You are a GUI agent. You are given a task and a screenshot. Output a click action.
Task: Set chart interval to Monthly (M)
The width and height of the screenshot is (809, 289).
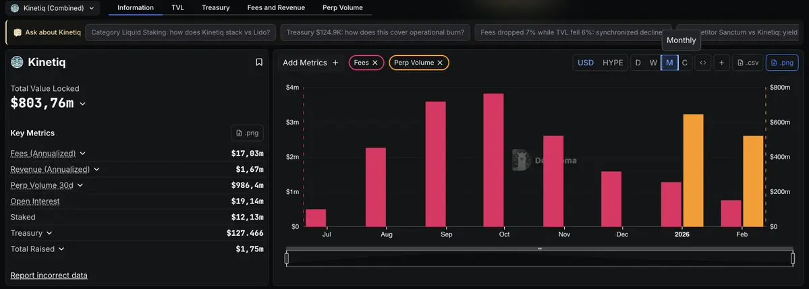(670, 63)
